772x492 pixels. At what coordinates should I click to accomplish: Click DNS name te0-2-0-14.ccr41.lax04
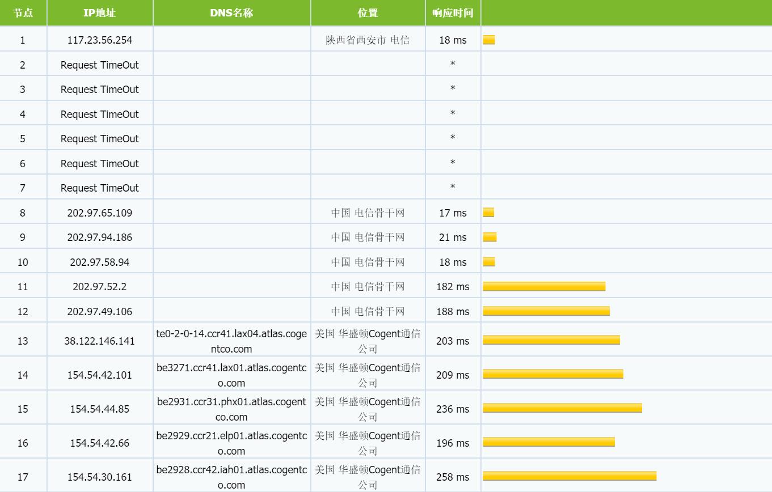pyautogui.click(x=231, y=341)
